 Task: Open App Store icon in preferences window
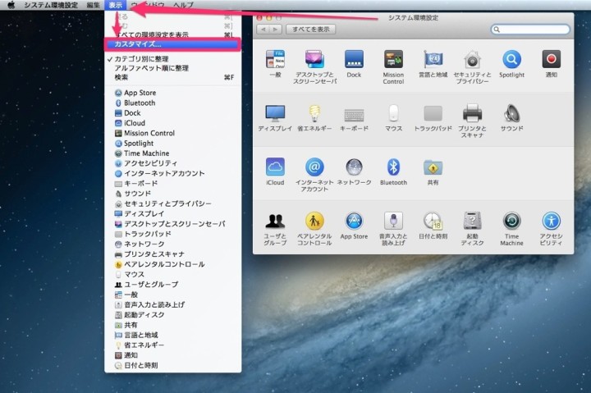coord(354,221)
